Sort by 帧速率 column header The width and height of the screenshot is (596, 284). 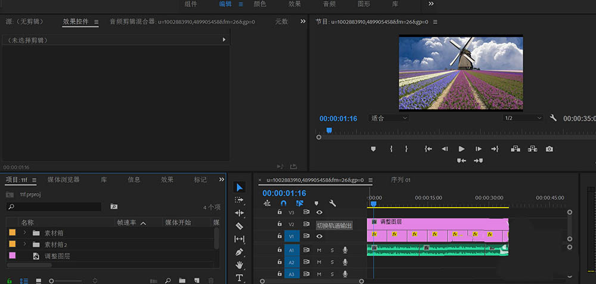126,222
